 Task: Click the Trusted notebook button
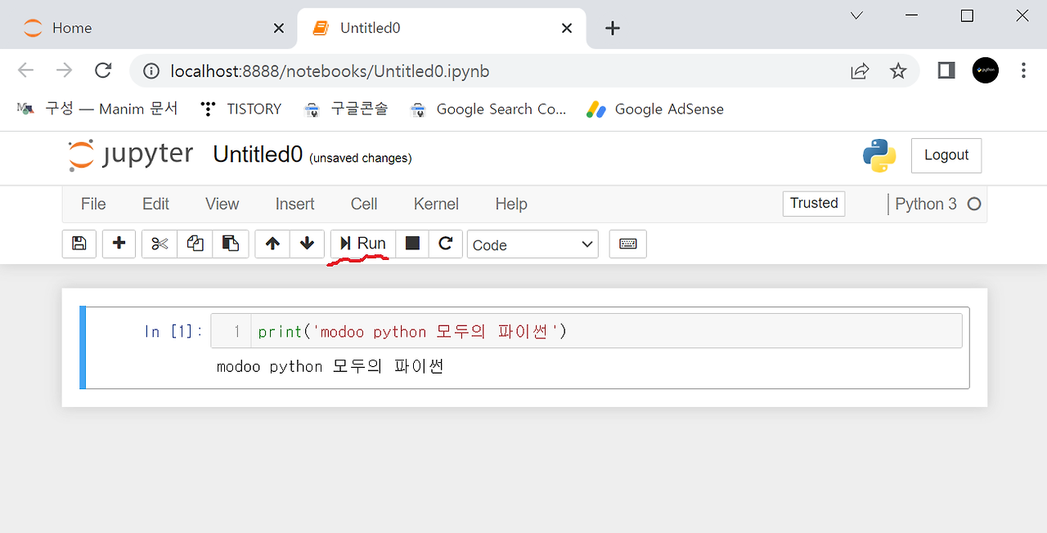click(814, 204)
